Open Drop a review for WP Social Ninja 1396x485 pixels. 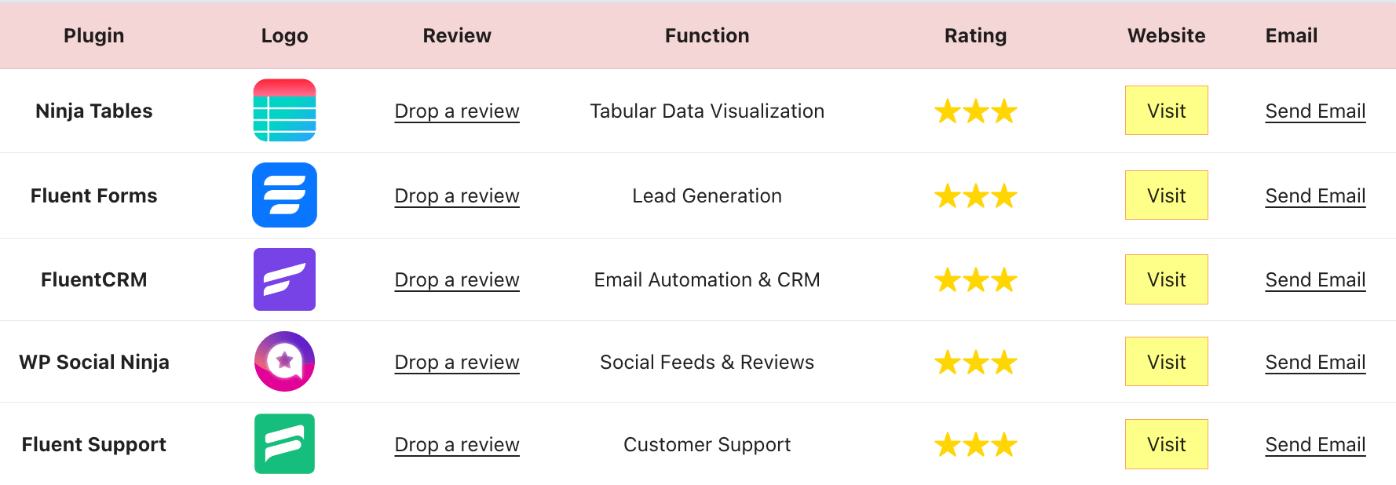456,362
